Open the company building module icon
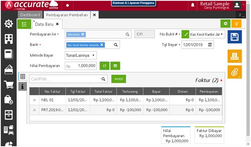 pyautogui.click(x=9, y=39)
